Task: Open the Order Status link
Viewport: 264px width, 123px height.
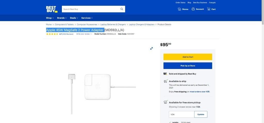Action: point(180,3)
